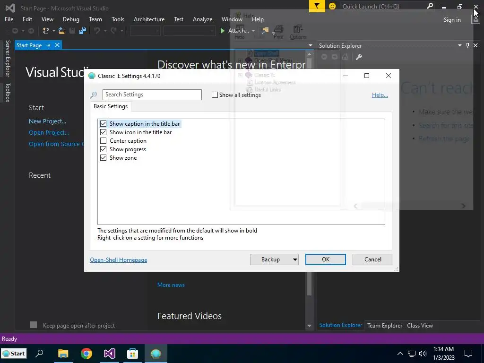Click the Help... link in settings dialog
Image resolution: width=484 pixels, height=363 pixels.
(x=380, y=95)
